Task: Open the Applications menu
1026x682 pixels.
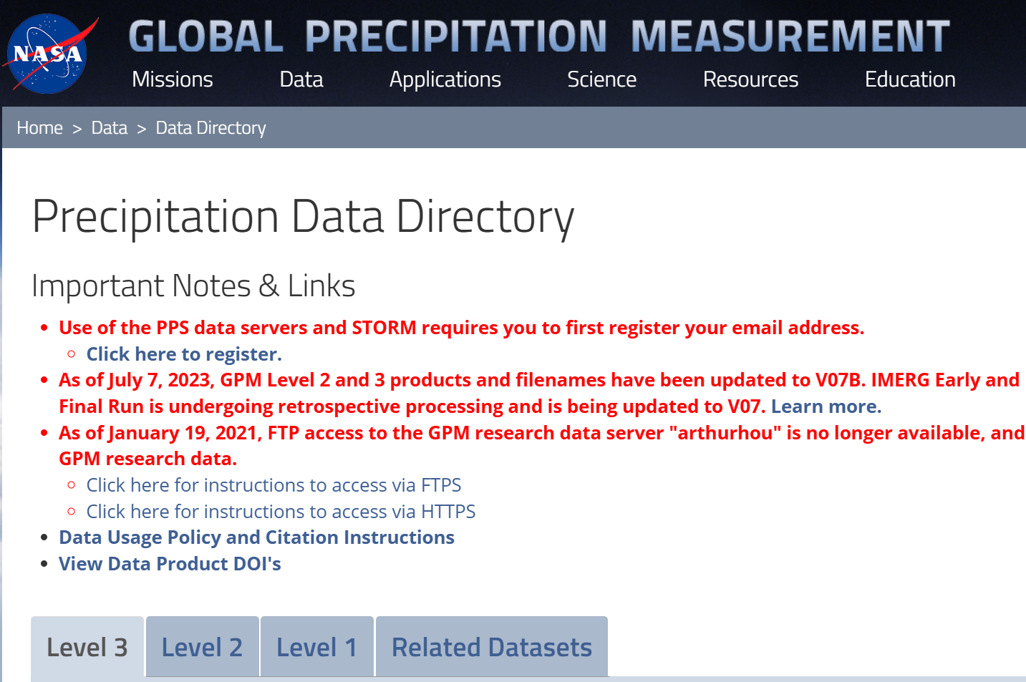Action: click(445, 79)
